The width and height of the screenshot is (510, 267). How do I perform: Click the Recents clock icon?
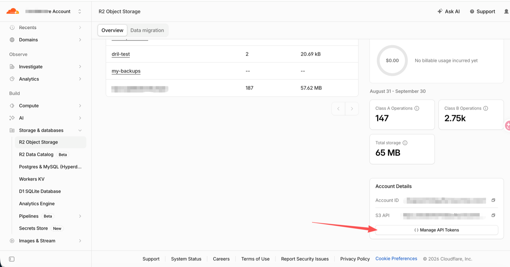tap(12, 27)
